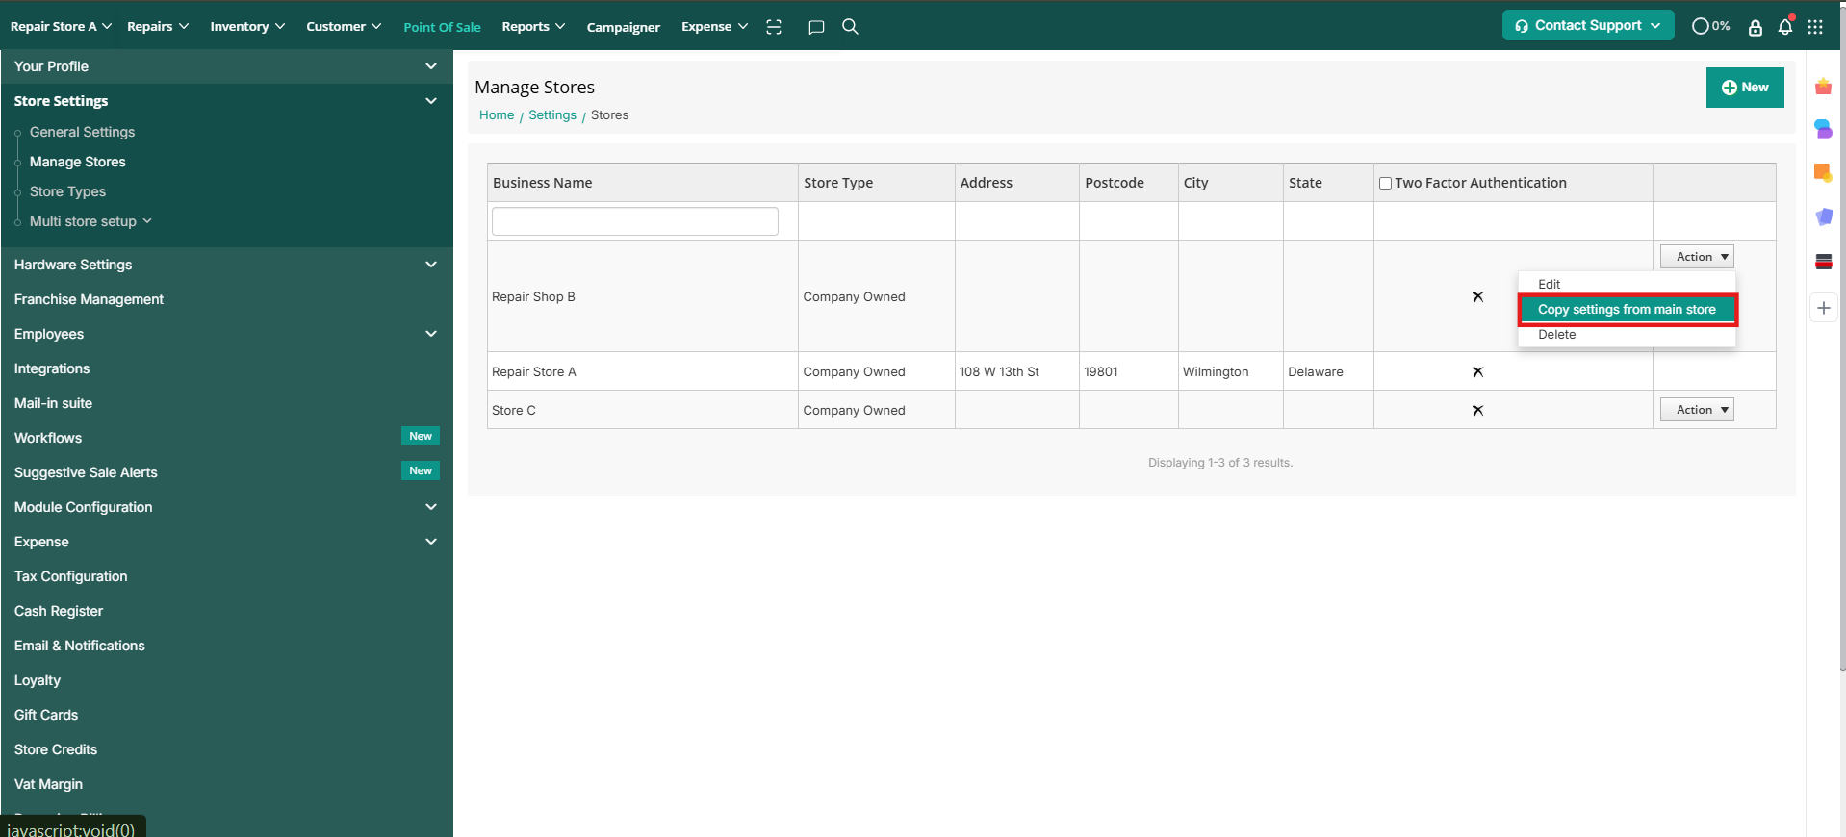Image resolution: width=1846 pixels, height=837 pixels.
Task: Follow the Home breadcrumb link
Action: pos(497,115)
